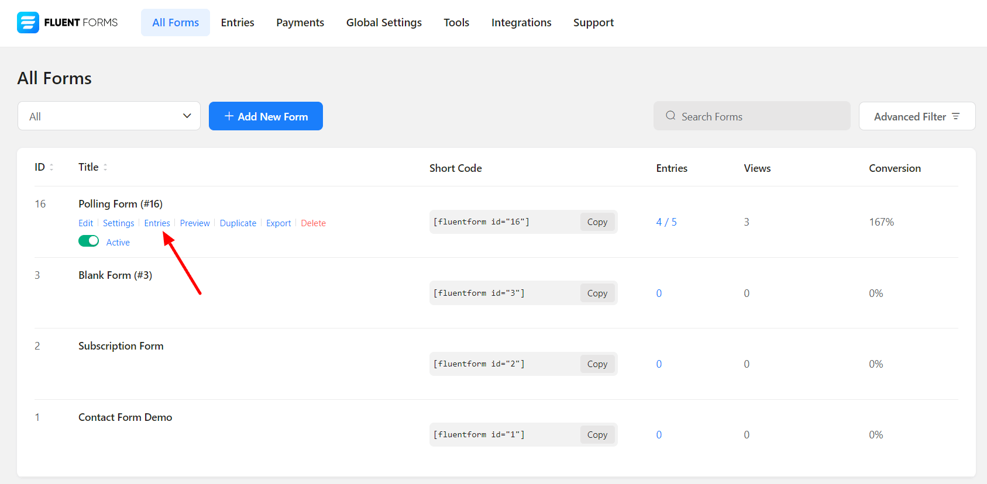Open the All forms filter dropdown

point(109,116)
